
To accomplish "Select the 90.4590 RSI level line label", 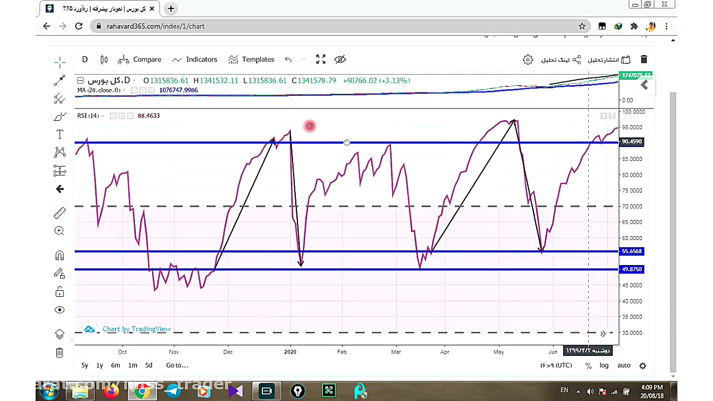I will coord(631,141).
